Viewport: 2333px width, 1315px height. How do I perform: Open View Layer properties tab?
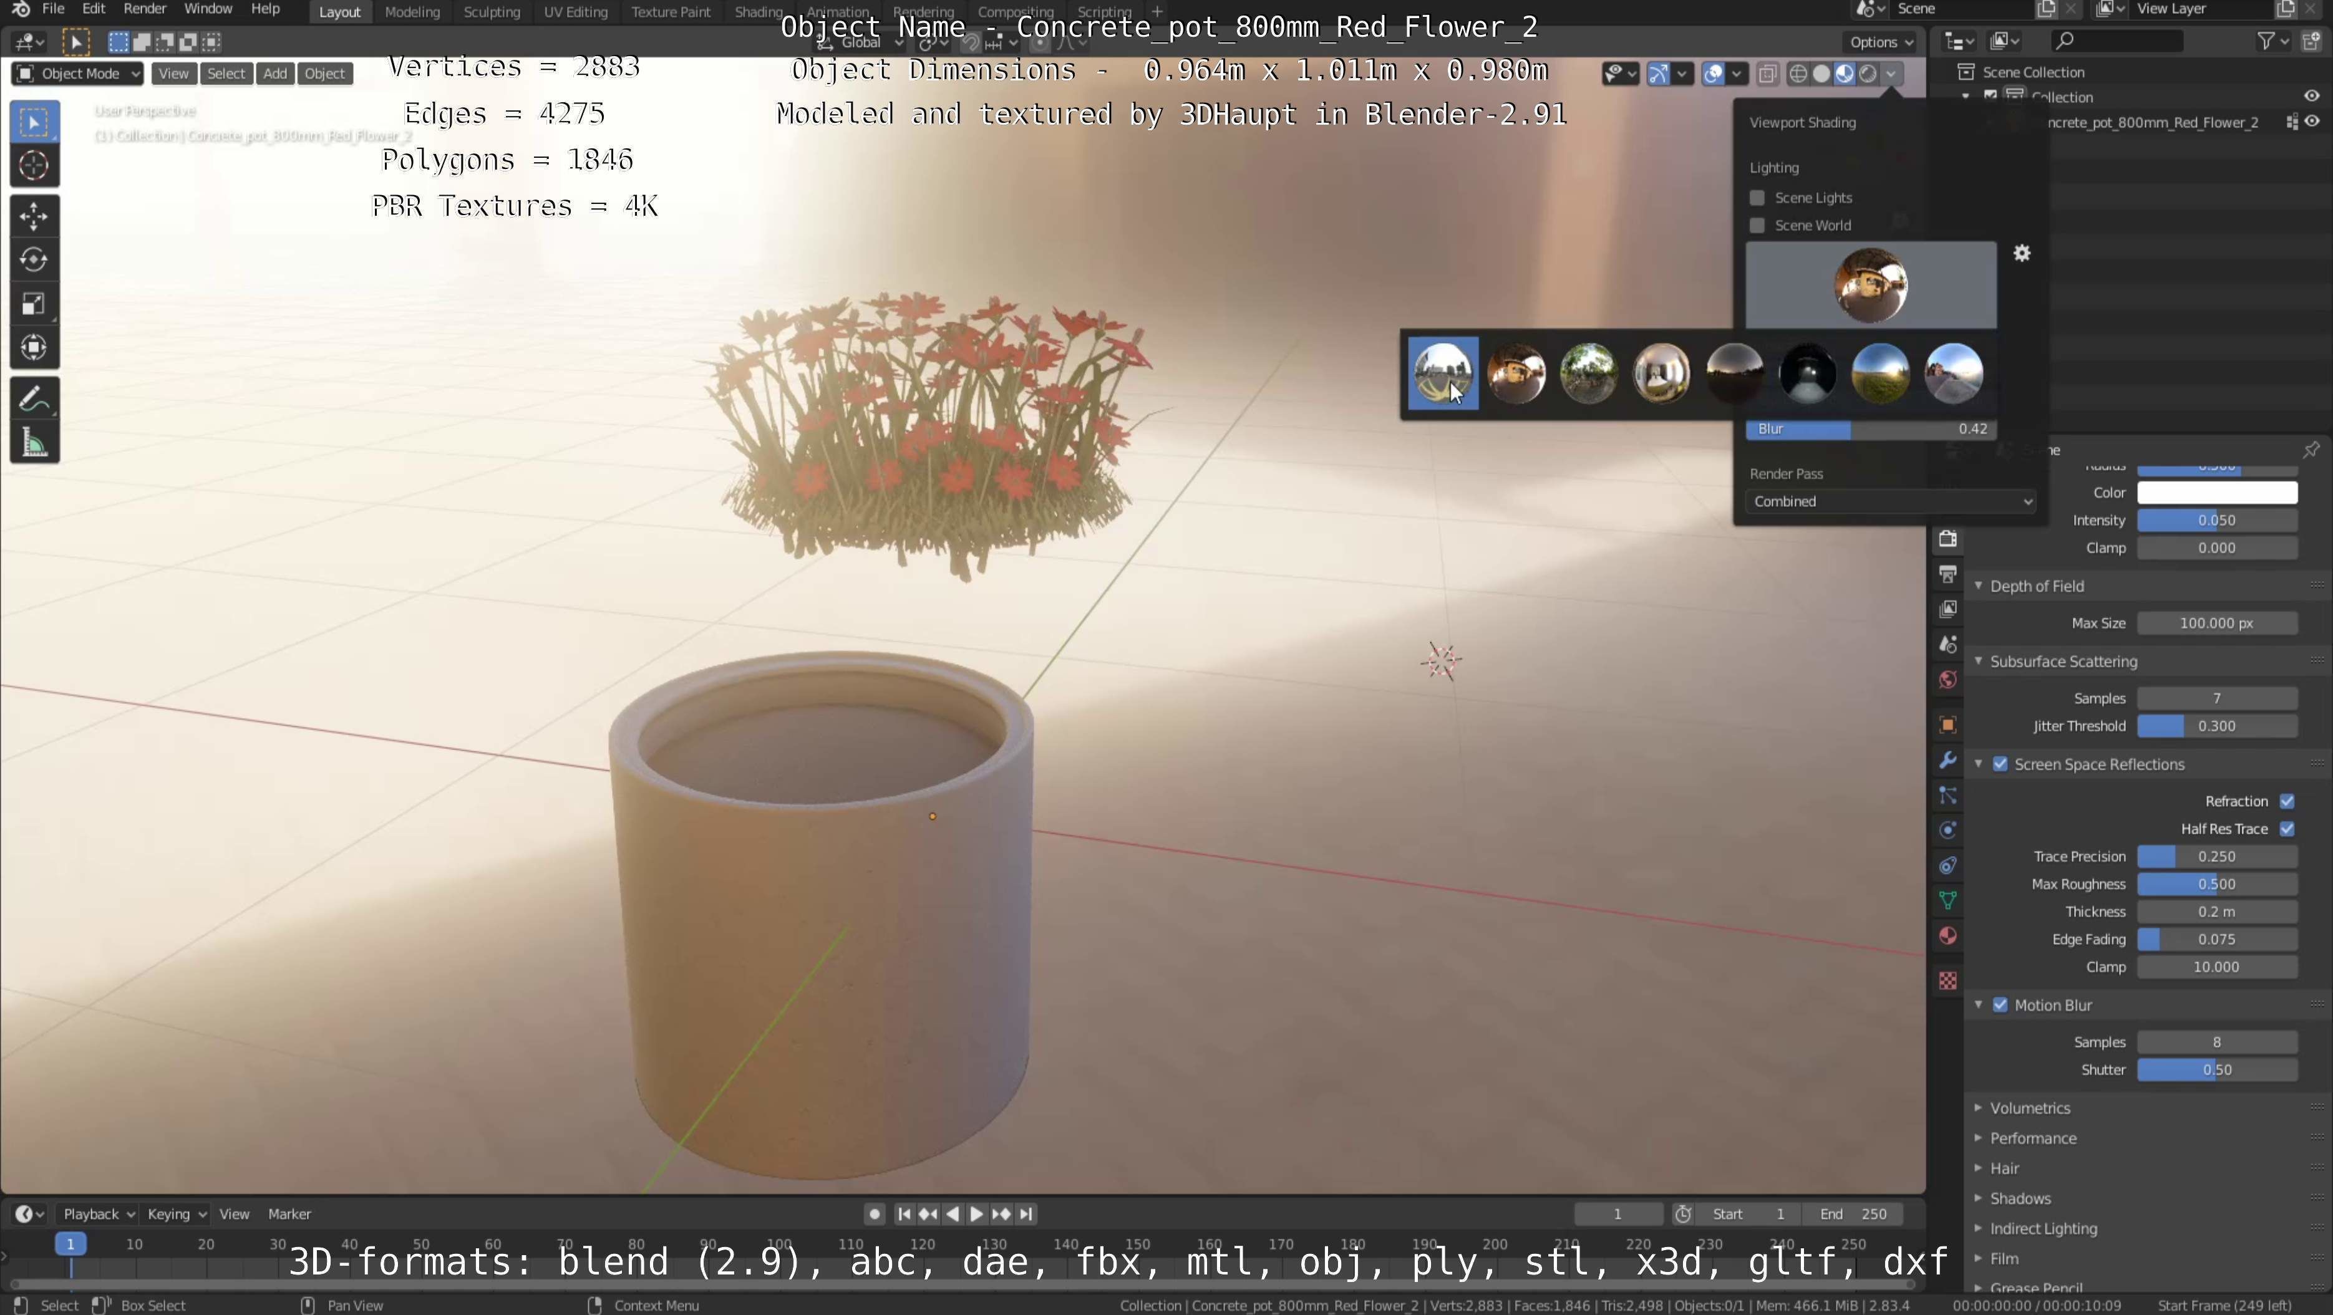tap(1948, 609)
